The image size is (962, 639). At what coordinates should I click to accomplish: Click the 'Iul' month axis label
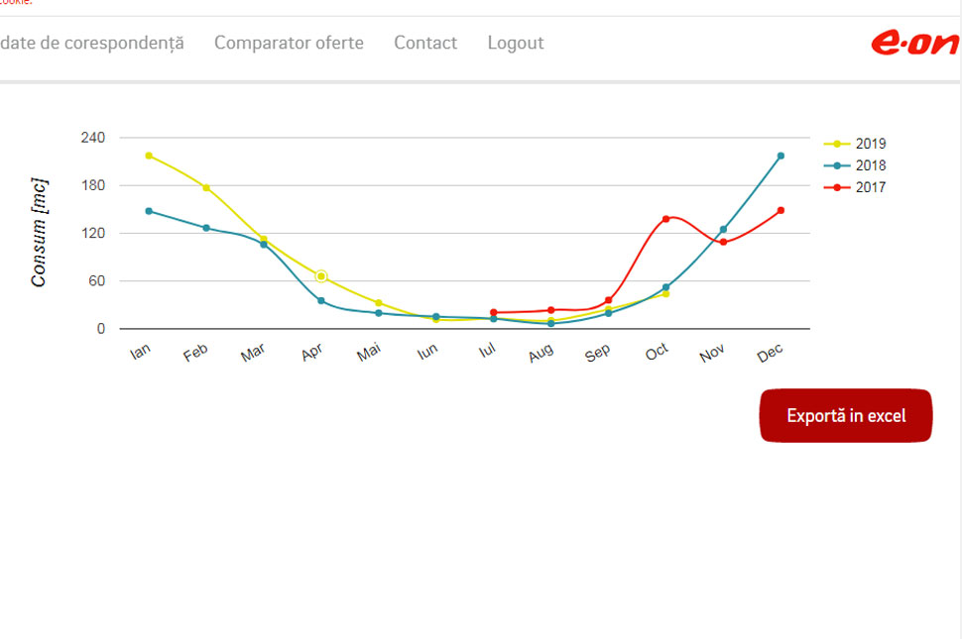487,350
